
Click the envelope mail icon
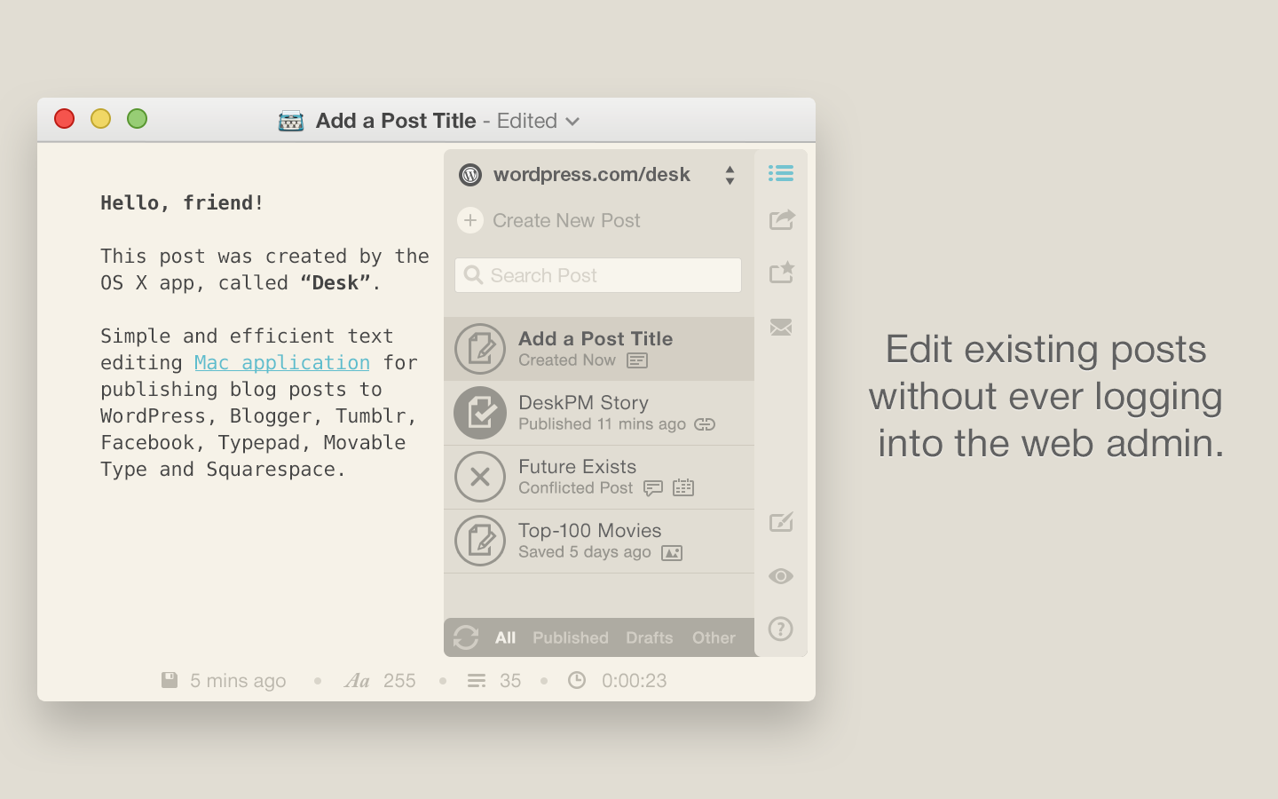click(x=781, y=328)
